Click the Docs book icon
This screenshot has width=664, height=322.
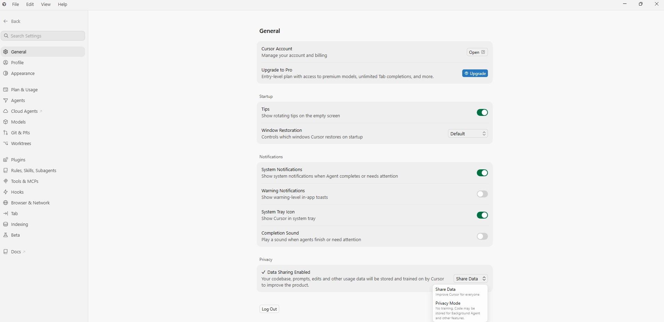(6, 252)
